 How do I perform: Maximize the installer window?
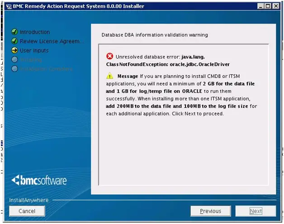(268, 6)
